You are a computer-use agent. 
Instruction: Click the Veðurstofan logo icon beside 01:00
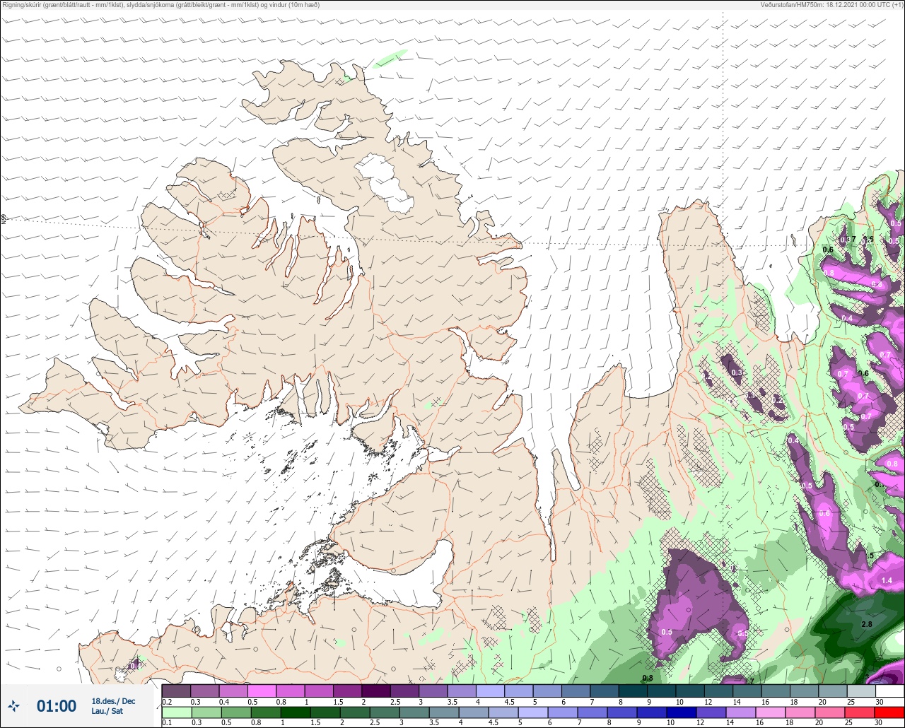pyautogui.click(x=13, y=705)
